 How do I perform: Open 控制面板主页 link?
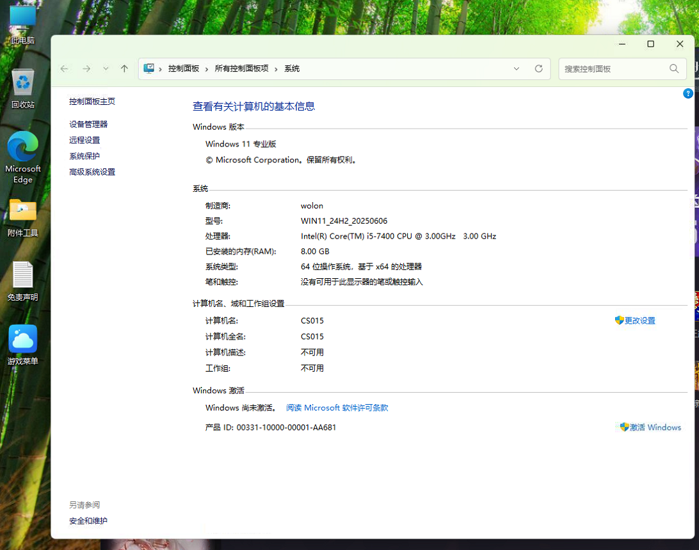click(x=92, y=102)
